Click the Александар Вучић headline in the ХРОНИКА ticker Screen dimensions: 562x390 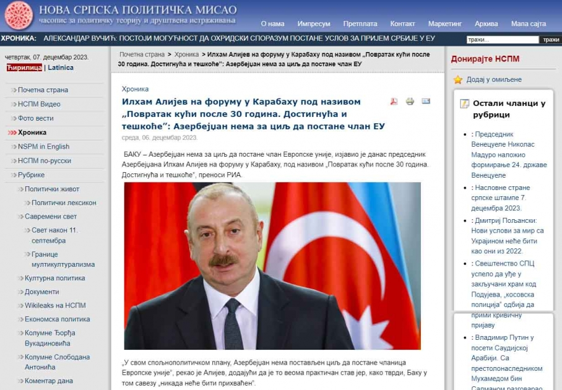point(239,38)
